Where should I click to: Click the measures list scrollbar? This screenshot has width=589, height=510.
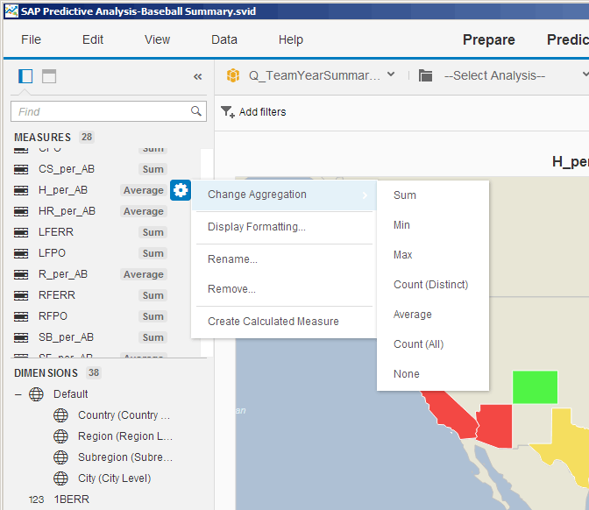point(207,252)
